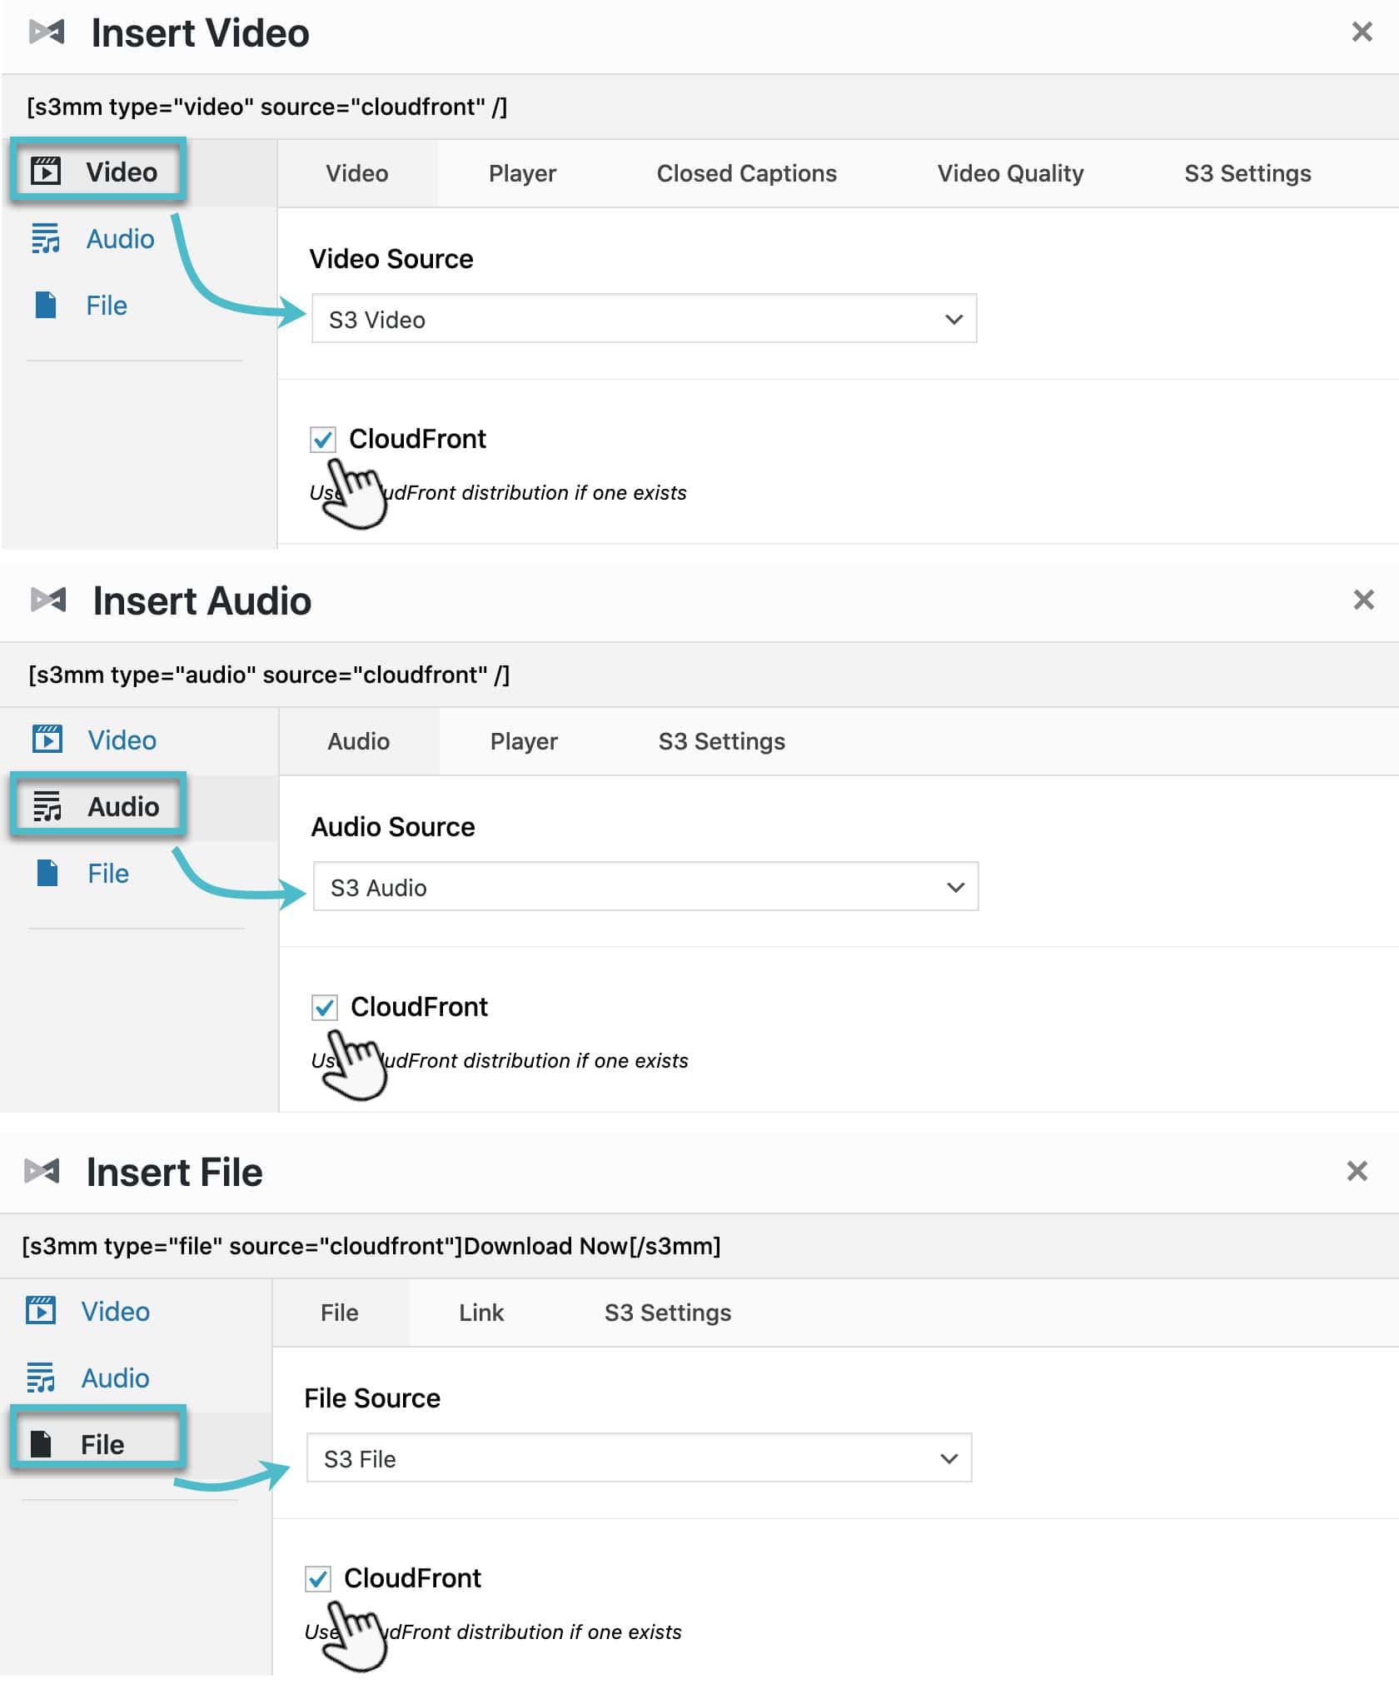The height and width of the screenshot is (1694, 1399).
Task: Click Video film icon in Insert Audio sidebar
Action: [x=47, y=740]
